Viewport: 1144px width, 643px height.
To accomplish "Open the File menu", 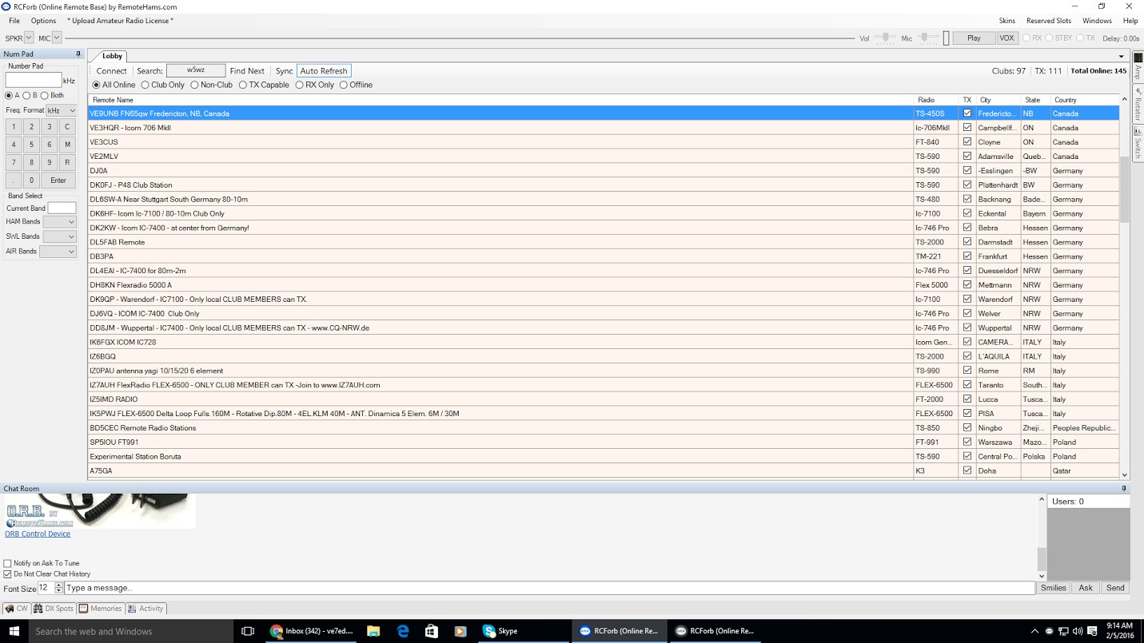I will 14,21.
